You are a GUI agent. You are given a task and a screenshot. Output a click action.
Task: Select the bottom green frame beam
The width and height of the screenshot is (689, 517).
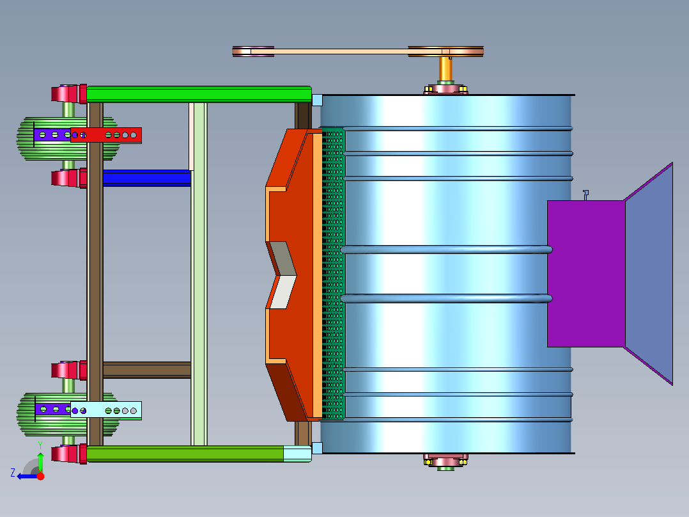tap(185, 454)
